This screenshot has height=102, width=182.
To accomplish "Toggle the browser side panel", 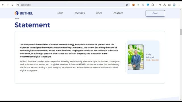I will click(x=169, y=5).
